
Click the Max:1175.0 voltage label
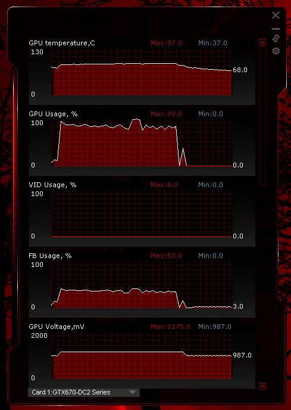pyautogui.click(x=171, y=327)
